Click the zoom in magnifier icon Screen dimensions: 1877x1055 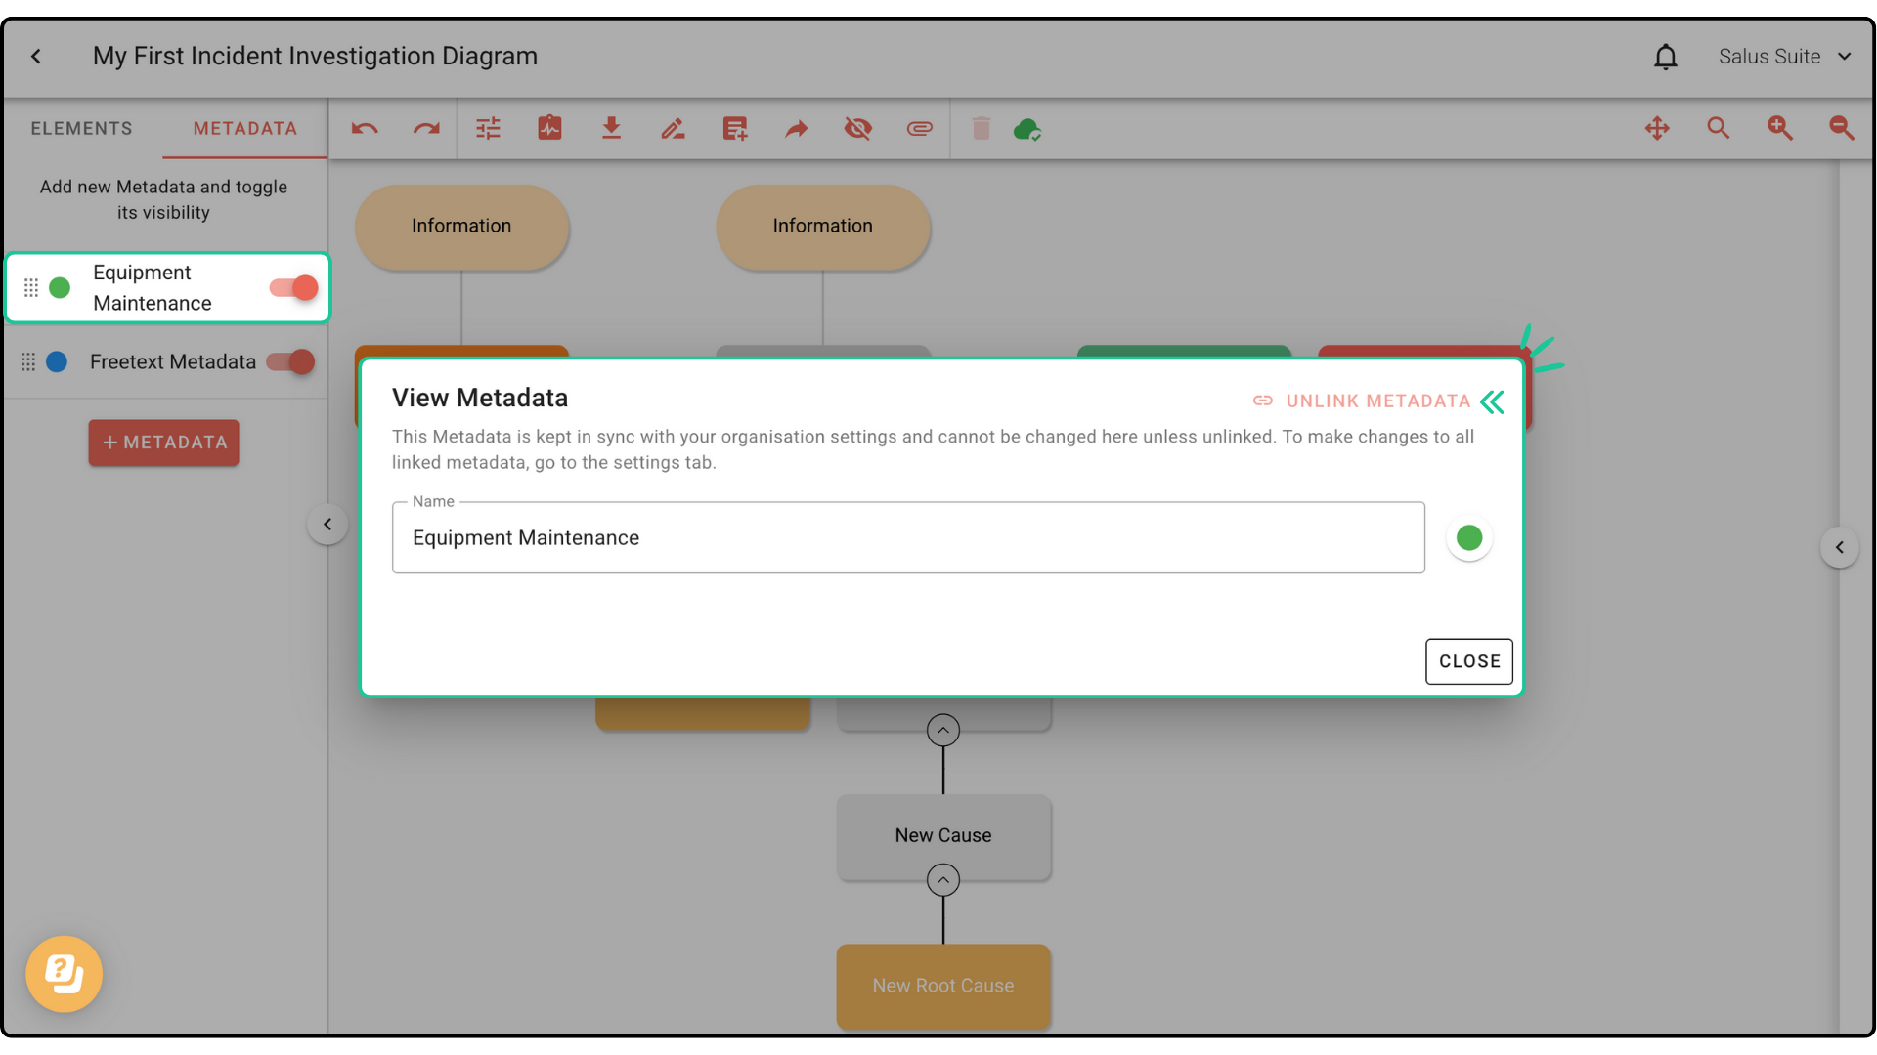click(1779, 128)
